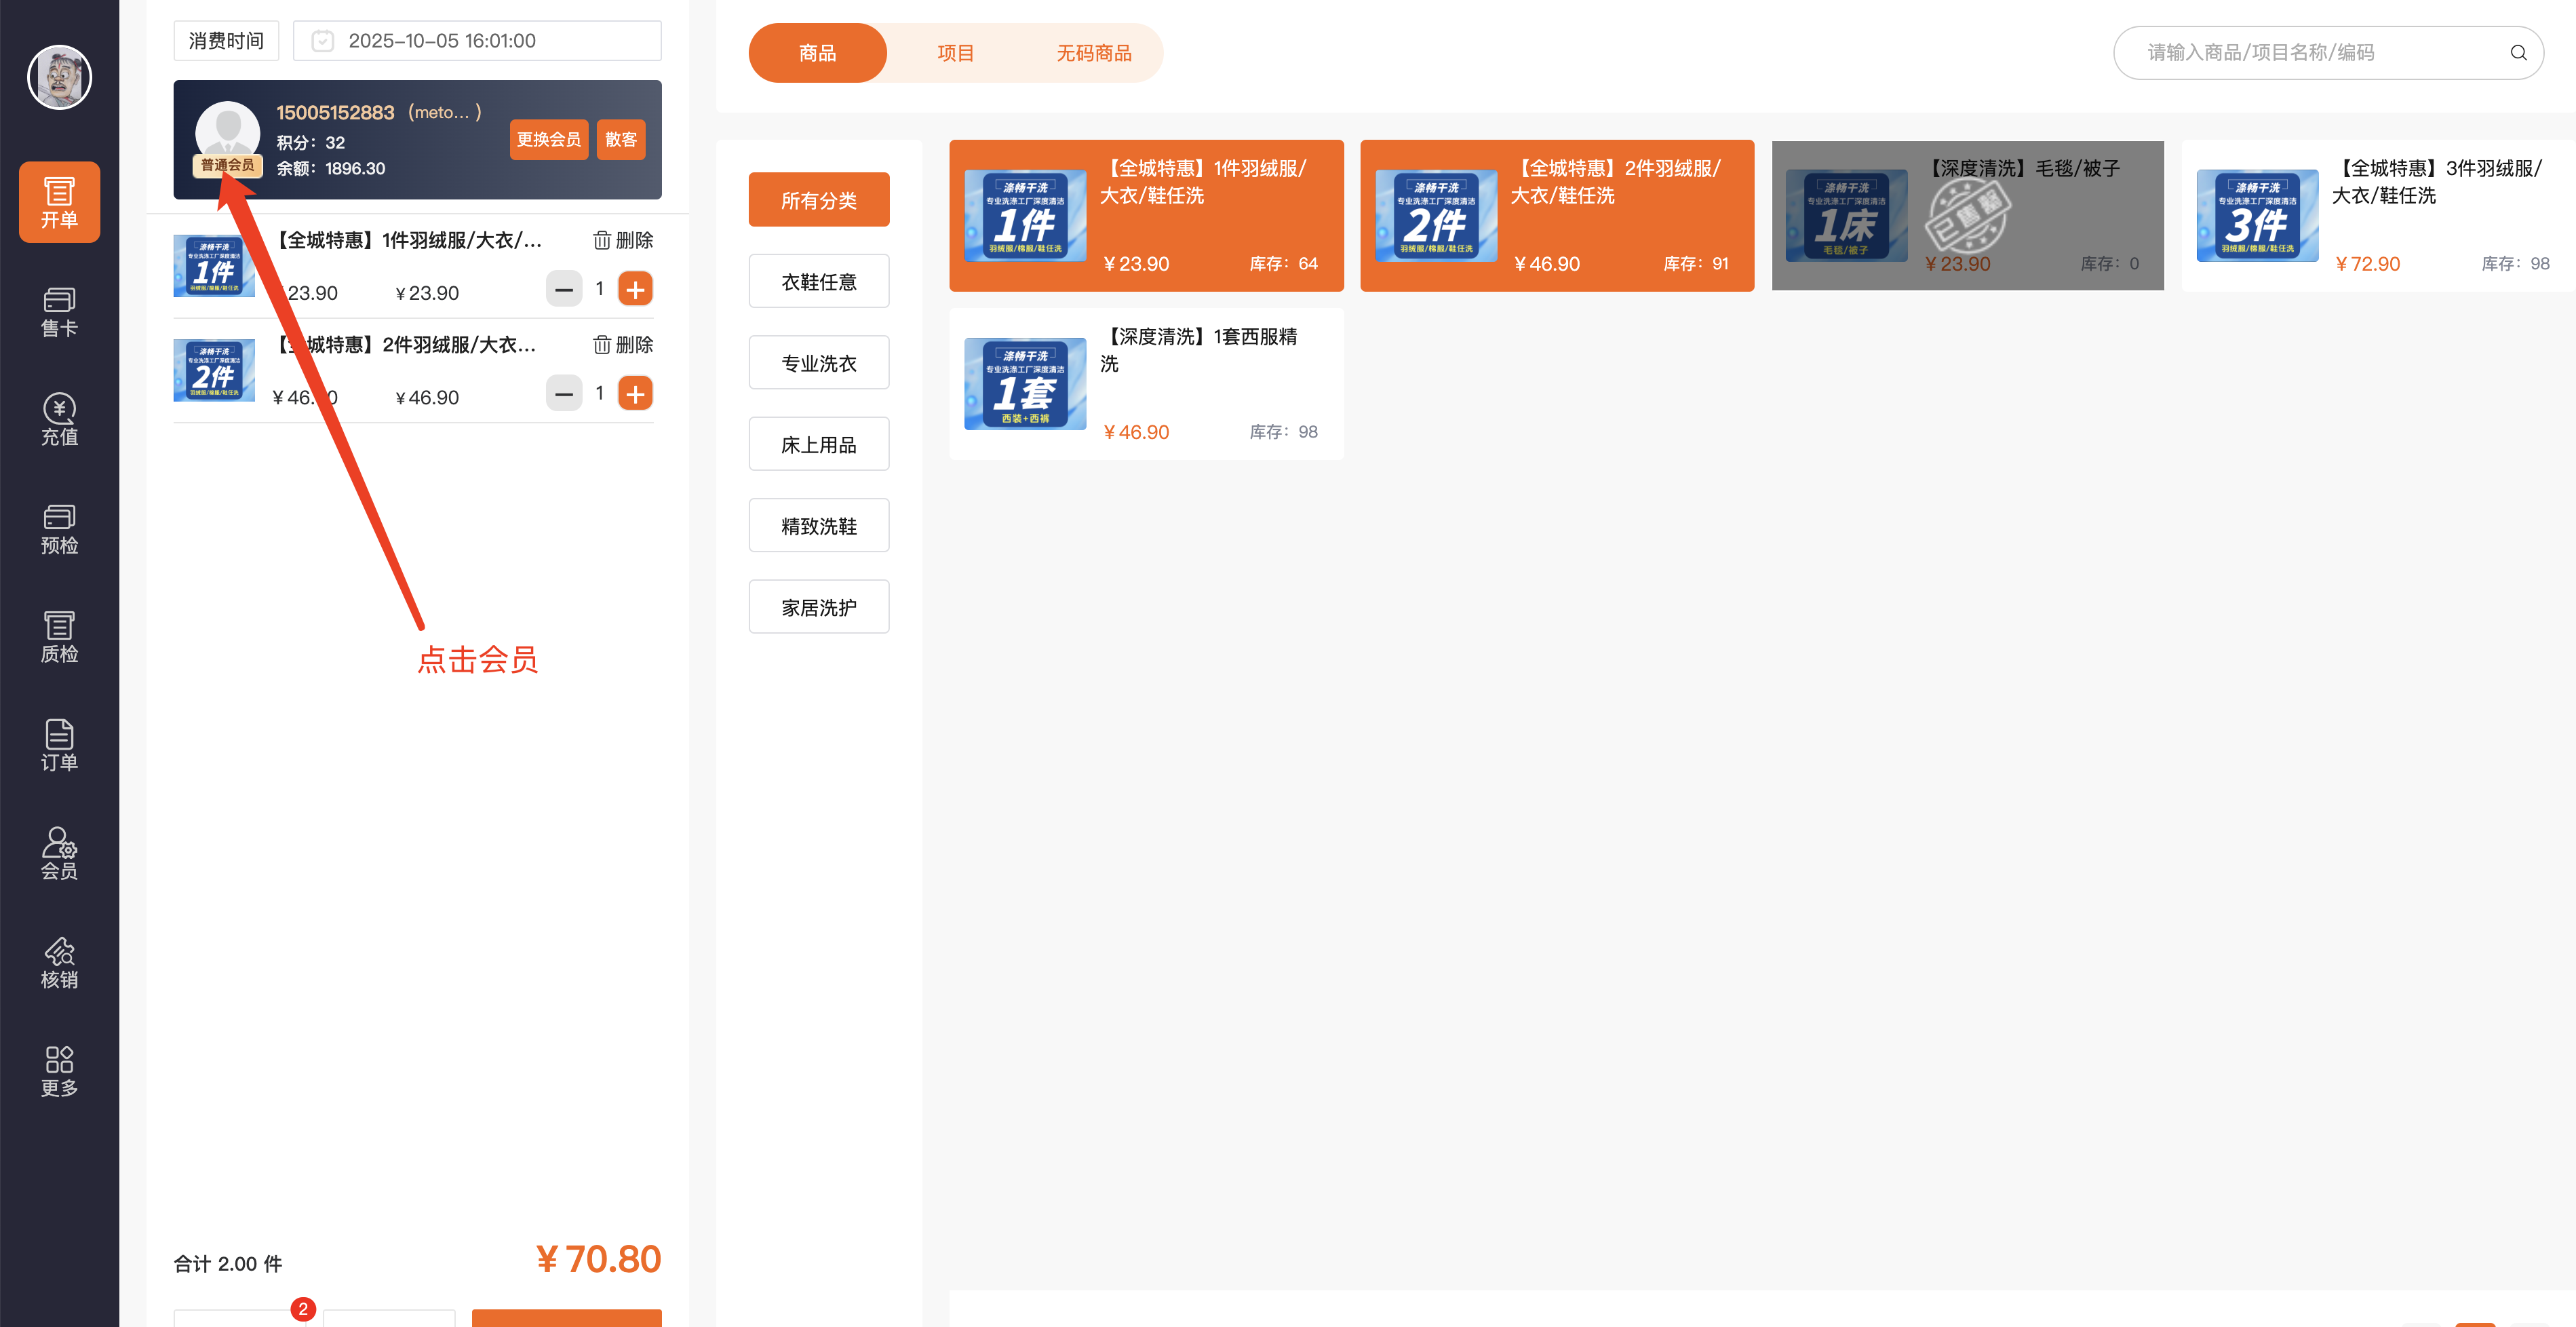Decrease quantity of 2件羽绒服 cart item
The image size is (2576, 1327).
pos(564,394)
